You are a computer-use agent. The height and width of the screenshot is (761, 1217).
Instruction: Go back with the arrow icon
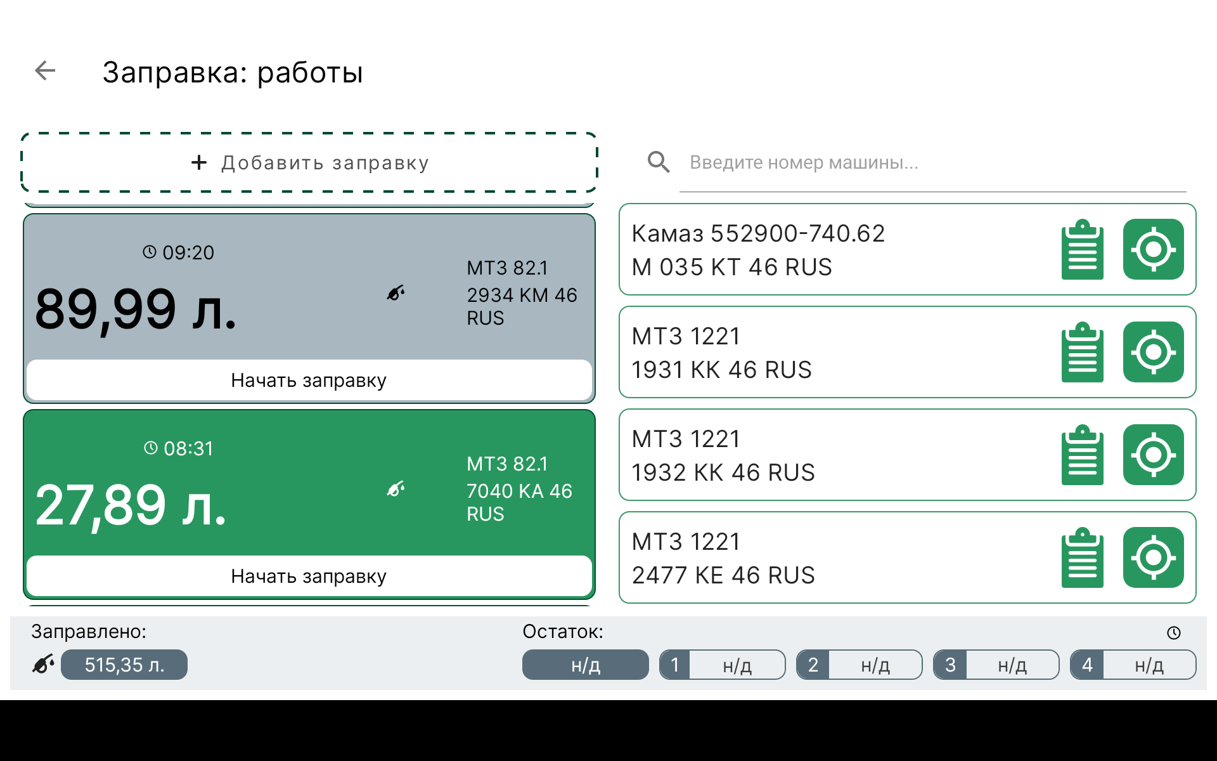45,70
